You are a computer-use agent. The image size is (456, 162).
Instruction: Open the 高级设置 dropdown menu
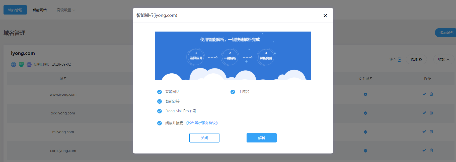tap(66, 10)
